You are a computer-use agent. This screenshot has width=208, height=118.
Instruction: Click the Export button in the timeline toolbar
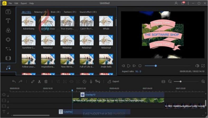coord(113,81)
